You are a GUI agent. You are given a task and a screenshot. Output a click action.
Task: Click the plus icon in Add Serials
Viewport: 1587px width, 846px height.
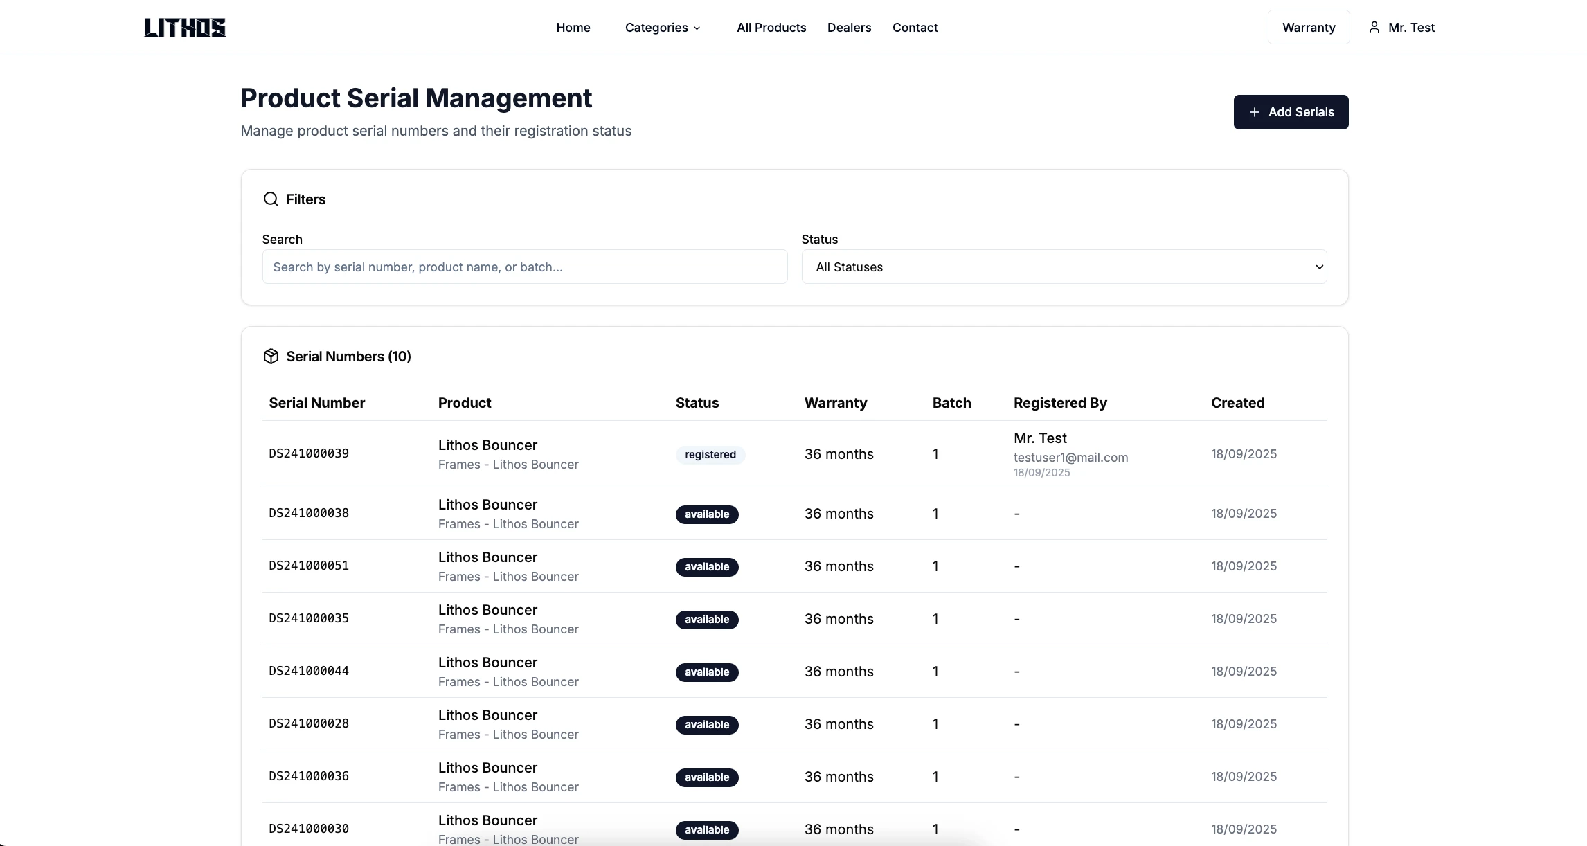pyautogui.click(x=1254, y=112)
